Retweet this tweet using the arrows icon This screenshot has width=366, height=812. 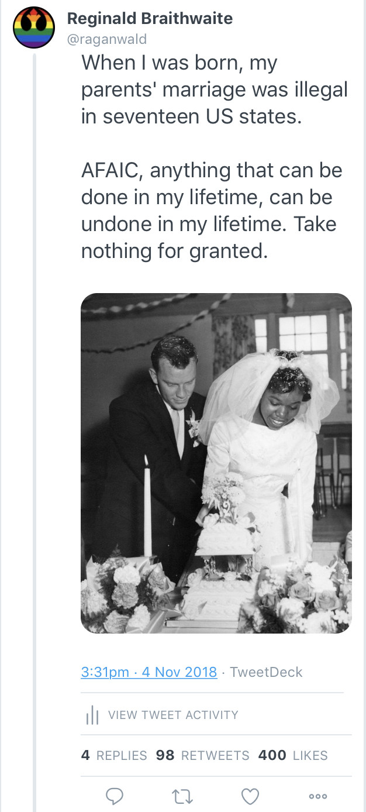[x=182, y=796]
